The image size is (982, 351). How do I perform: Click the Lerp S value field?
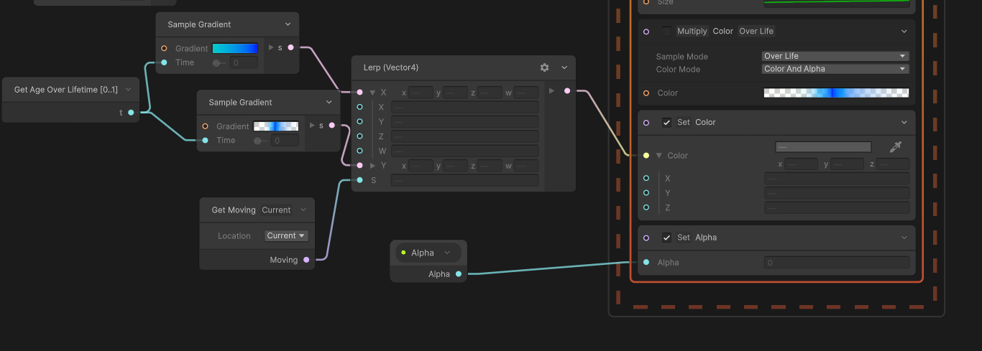coord(464,180)
